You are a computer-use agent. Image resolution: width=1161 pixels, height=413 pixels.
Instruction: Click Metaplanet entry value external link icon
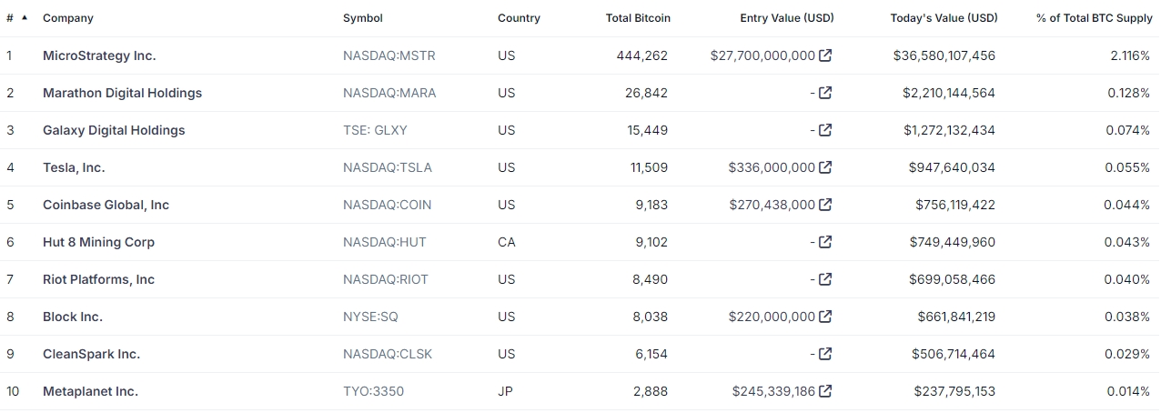click(825, 391)
